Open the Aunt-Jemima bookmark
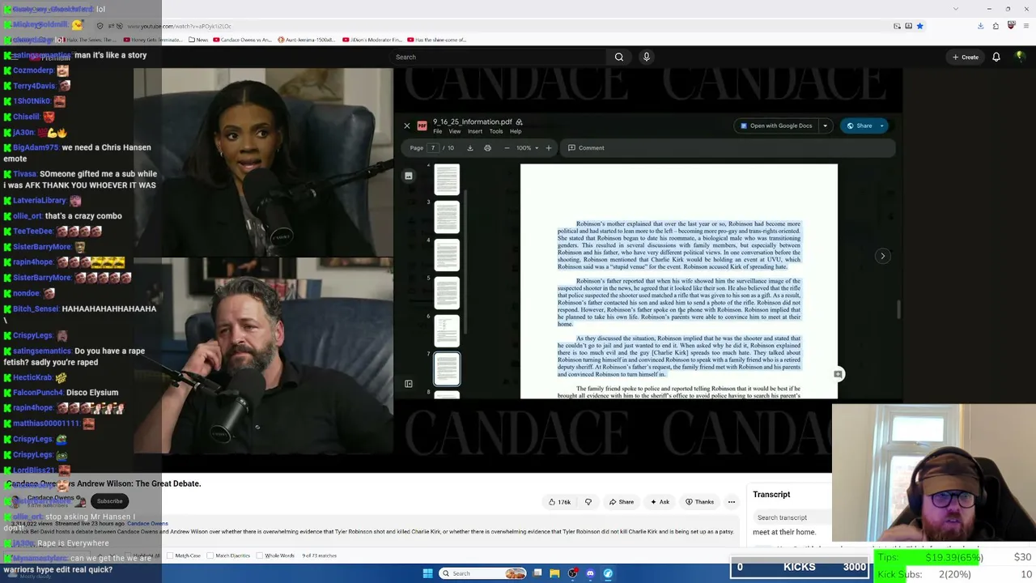Viewport: 1036px width, 583px height. [307, 40]
